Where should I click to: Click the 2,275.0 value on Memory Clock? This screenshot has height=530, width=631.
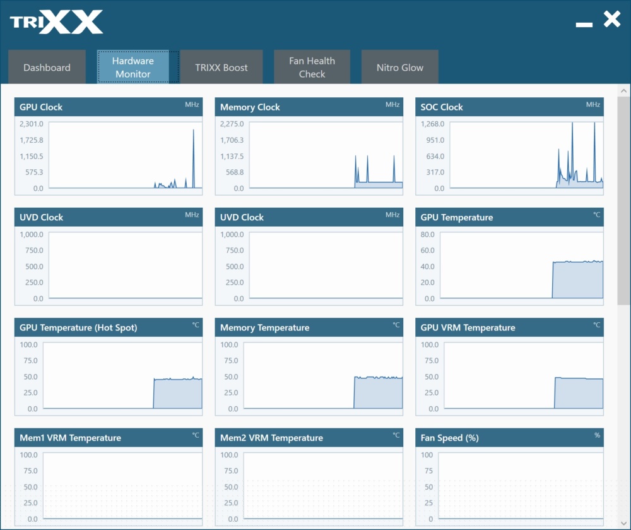coord(232,124)
